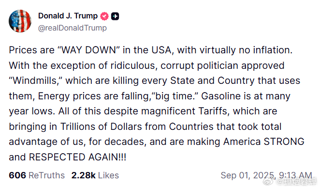Click the word "Gasoline" in post
Screen dimensions: 320x189
221,96
